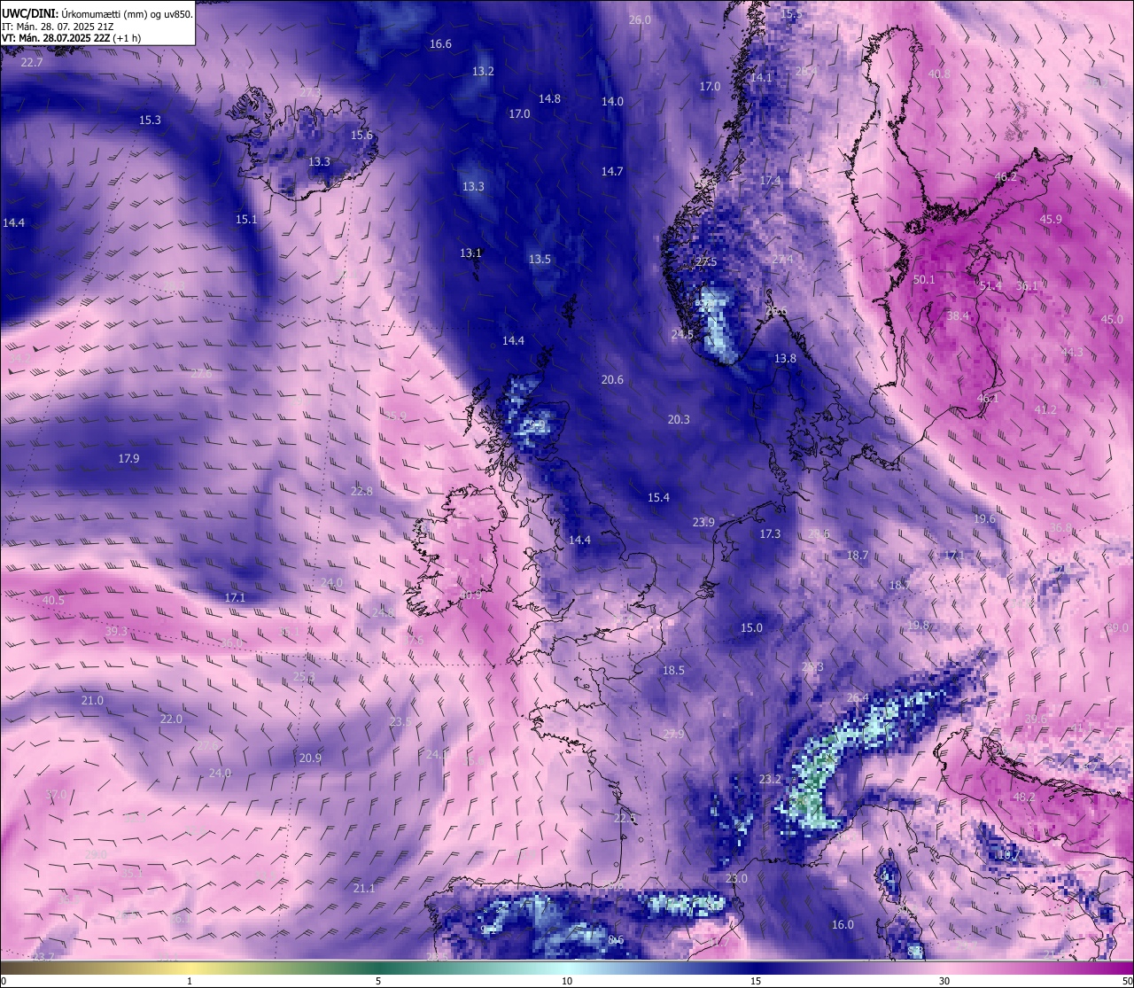Viewport: 1134px width, 988px height.
Task: Click the 14.0 value label
Action: [612, 101]
